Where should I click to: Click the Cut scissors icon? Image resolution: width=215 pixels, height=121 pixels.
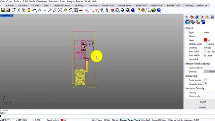point(19,10)
